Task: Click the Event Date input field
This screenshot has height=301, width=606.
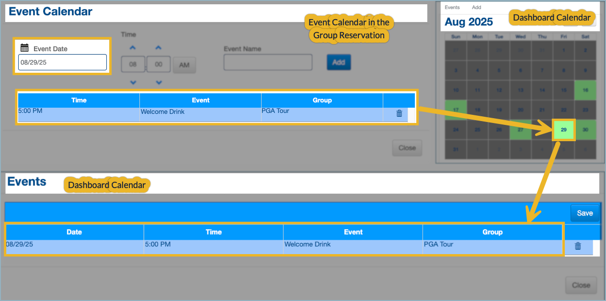Action: (62, 62)
